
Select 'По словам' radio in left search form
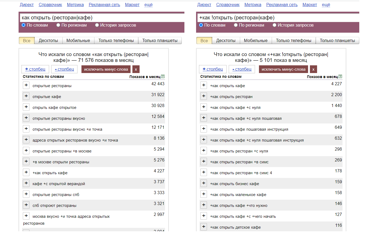[23, 25]
